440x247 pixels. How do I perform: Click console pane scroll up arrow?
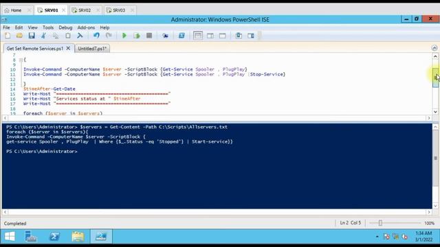435,126
